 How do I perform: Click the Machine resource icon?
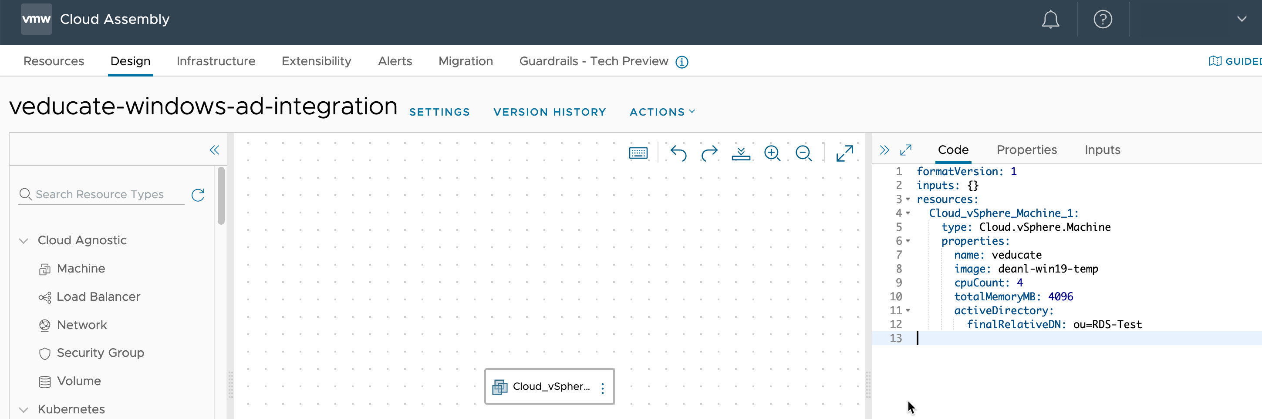(x=44, y=269)
